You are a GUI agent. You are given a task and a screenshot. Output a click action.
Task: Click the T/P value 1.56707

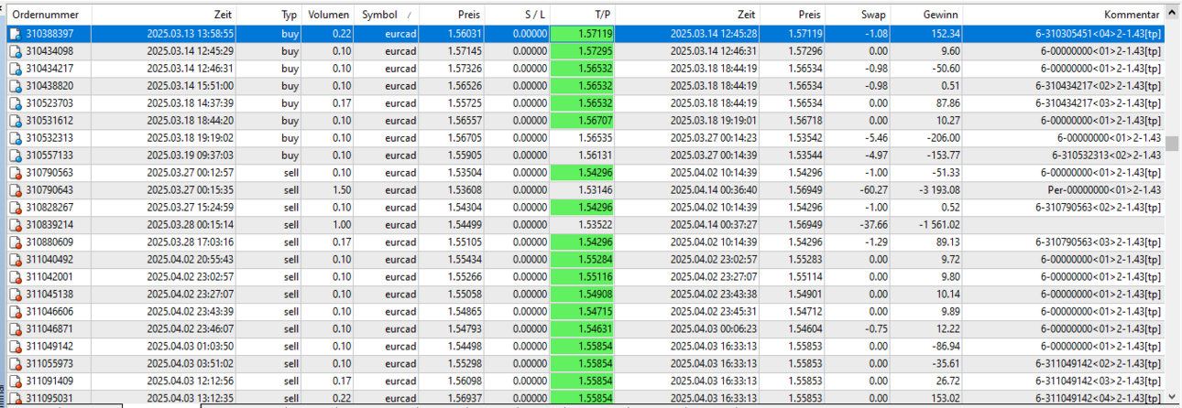(595, 120)
